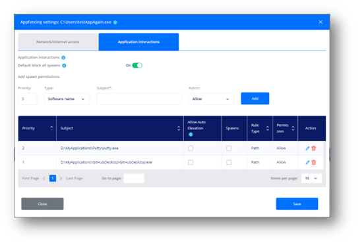This screenshot has height=245, width=358.
Task: Open Items per page dropdown
Action: click(x=311, y=179)
